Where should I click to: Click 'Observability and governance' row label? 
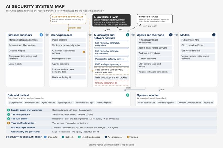(x=26, y=132)
